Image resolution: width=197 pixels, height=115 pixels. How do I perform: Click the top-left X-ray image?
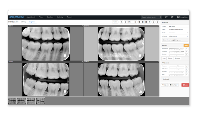coord(46,44)
